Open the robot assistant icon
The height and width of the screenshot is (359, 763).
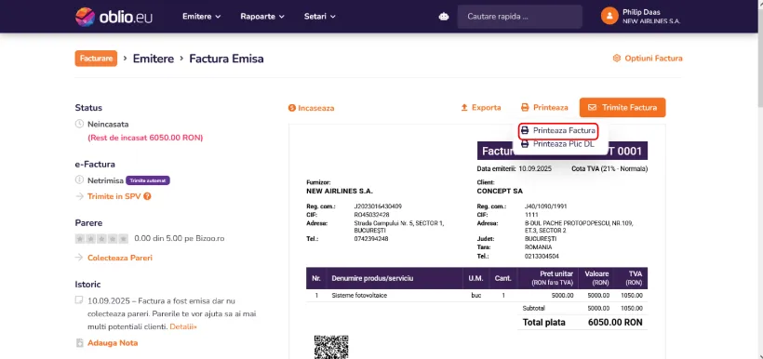444,17
